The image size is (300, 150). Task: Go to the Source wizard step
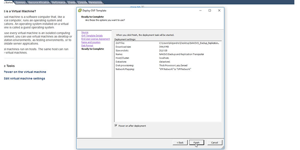(x=85, y=32)
